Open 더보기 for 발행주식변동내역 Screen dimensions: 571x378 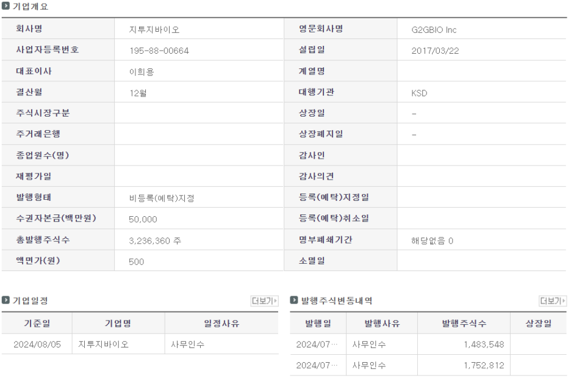[x=553, y=300]
